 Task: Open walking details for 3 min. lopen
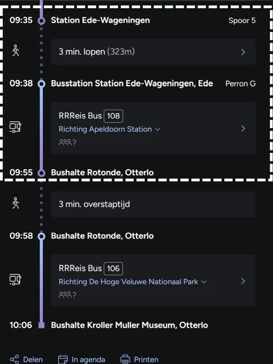(x=243, y=52)
